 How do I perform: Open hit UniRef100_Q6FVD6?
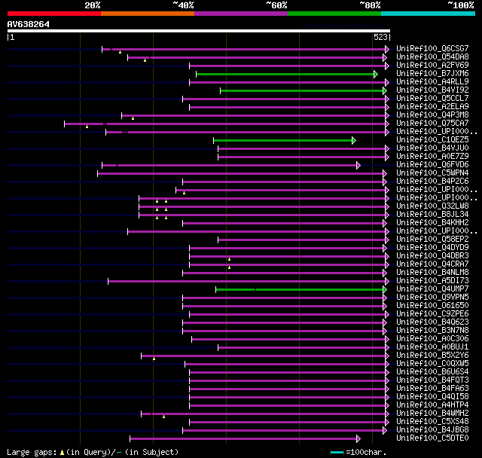432,165
